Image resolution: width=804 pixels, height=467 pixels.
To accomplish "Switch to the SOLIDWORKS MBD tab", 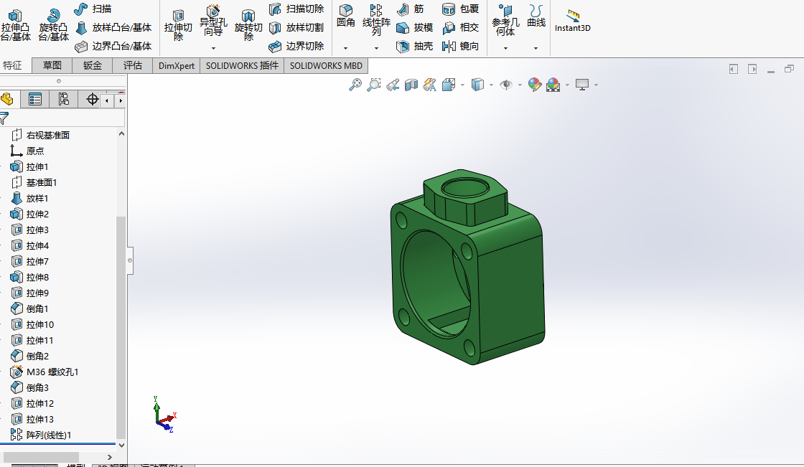I will pyautogui.click(x=326, y=65).
